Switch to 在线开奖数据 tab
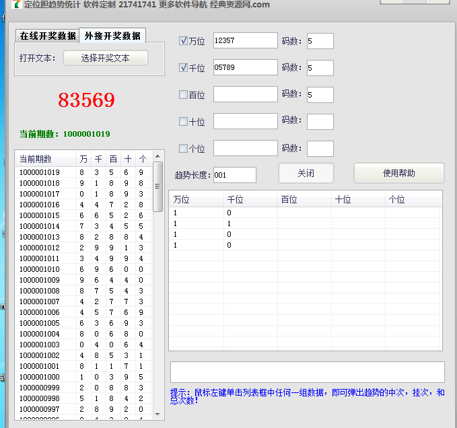The width and height of the screenshot is (457, 428). [x=48, y=36]
